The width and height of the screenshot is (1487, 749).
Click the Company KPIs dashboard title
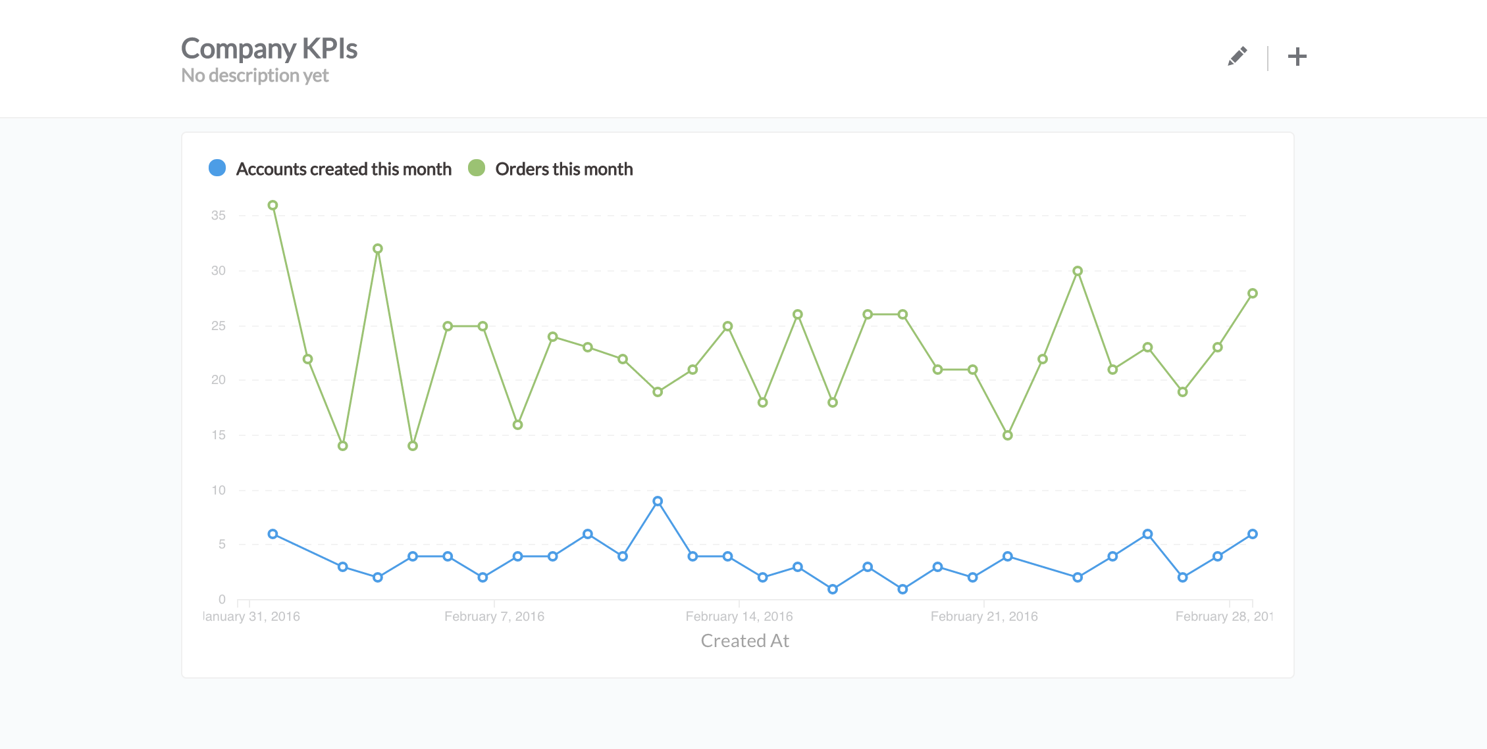point(269,49)
